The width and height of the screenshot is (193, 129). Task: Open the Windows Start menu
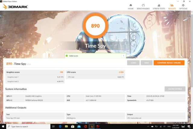(3, 126)
